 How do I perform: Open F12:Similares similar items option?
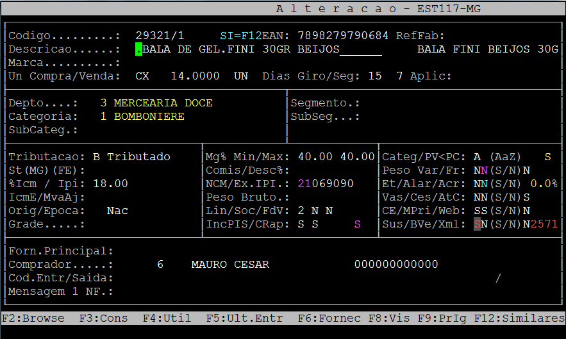point(519,318)
